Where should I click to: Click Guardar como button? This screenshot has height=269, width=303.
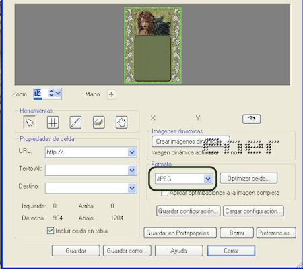click(127, 251)
